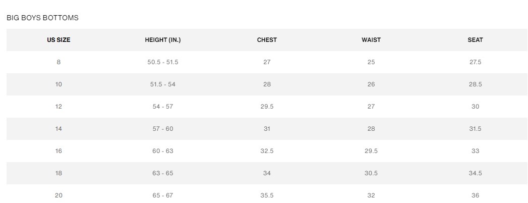
Task: Click height value 65 - 67
Action: 162,195
